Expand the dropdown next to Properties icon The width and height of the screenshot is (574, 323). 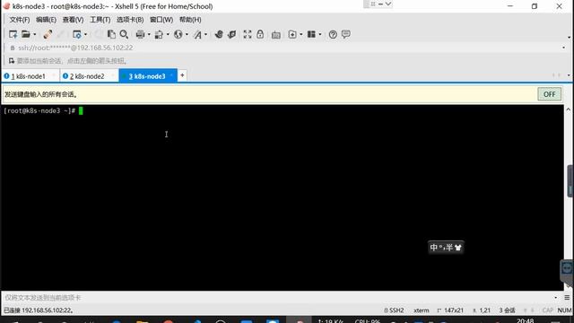click(x=86, y=34)
